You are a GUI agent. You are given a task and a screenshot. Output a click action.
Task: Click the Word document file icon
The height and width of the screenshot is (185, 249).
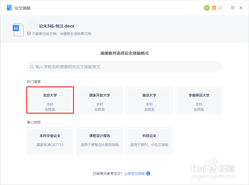[x=18, y=30]
